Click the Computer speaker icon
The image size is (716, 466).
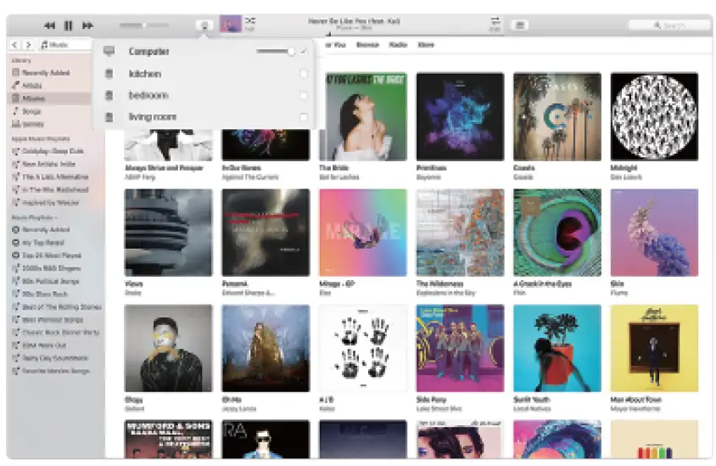(x=109, y=51)
